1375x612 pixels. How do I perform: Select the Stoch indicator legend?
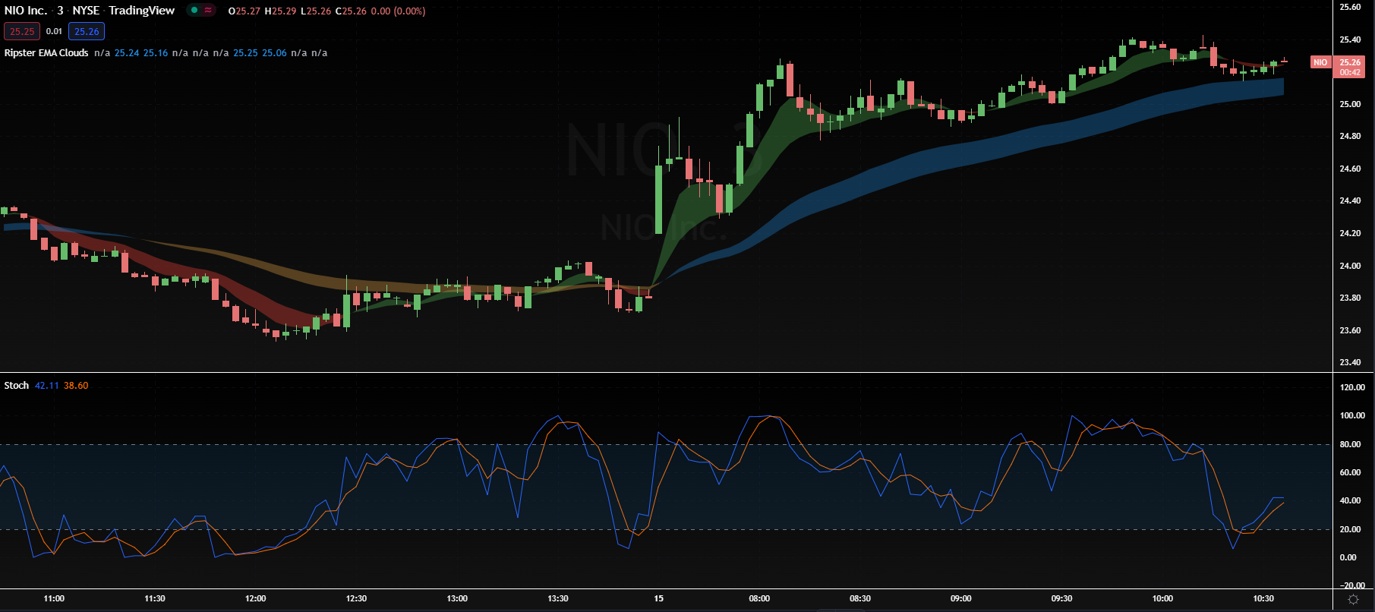click(17, 386)
